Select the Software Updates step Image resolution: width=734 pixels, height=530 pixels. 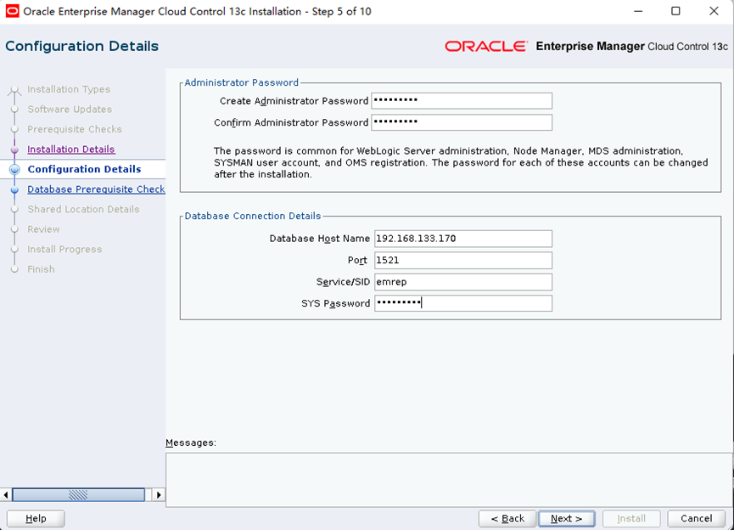coord(70,110)
